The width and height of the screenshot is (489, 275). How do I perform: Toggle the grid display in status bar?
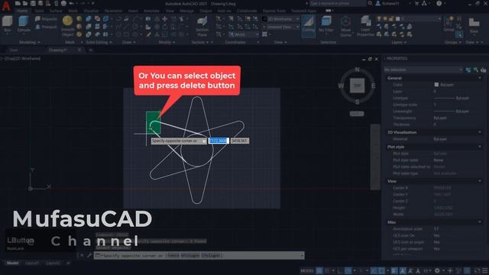[x=319, y=270]
